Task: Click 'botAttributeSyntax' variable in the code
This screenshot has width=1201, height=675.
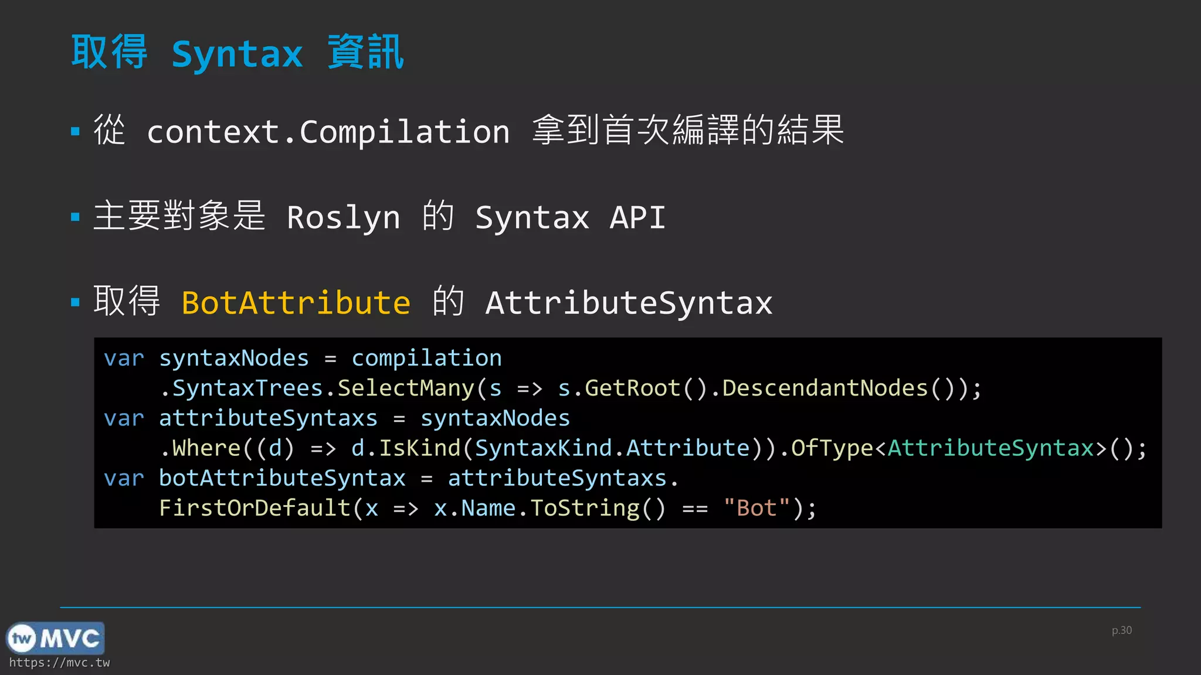Action: click(282, 478)
